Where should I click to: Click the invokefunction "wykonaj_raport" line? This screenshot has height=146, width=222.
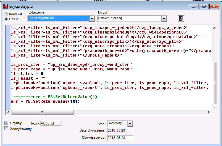click(109, 88)
